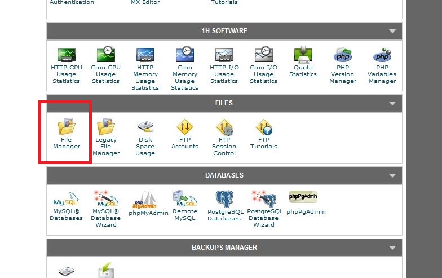This screenshot has height=278, width=442.
Task: Click the Disk Space Usage text link
Action: click(x=145, y=147)
